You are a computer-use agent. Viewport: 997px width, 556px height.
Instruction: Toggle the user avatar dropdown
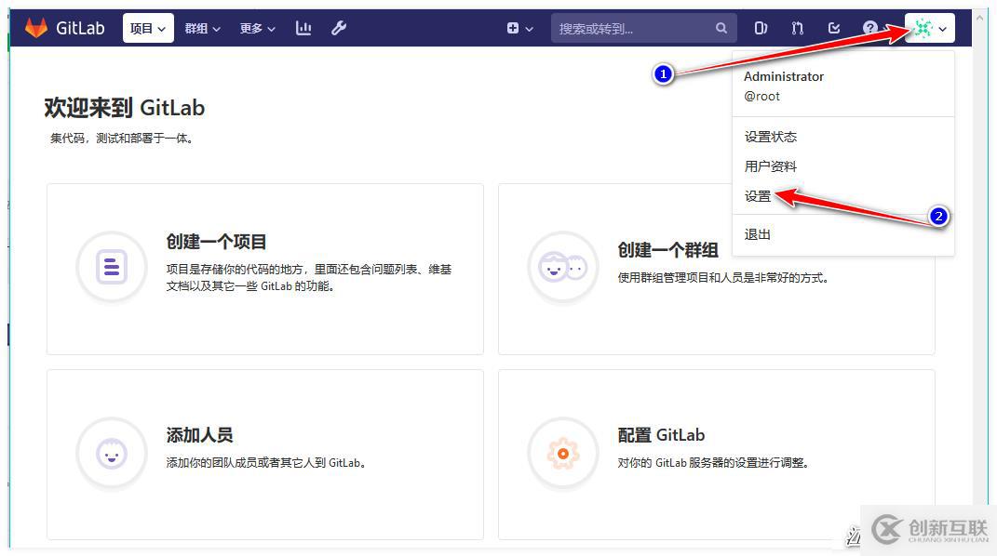tap(930, 28)
